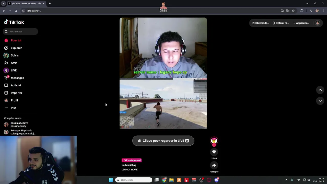Image resolution: width=327 pixels, height=184 pixels.
Task: Open TikTok profile avatar menu at top right
Action: (x=318, y=23)
